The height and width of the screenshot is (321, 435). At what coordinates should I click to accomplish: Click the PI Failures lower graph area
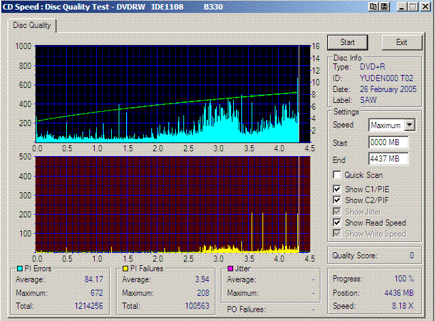[172, 204]
